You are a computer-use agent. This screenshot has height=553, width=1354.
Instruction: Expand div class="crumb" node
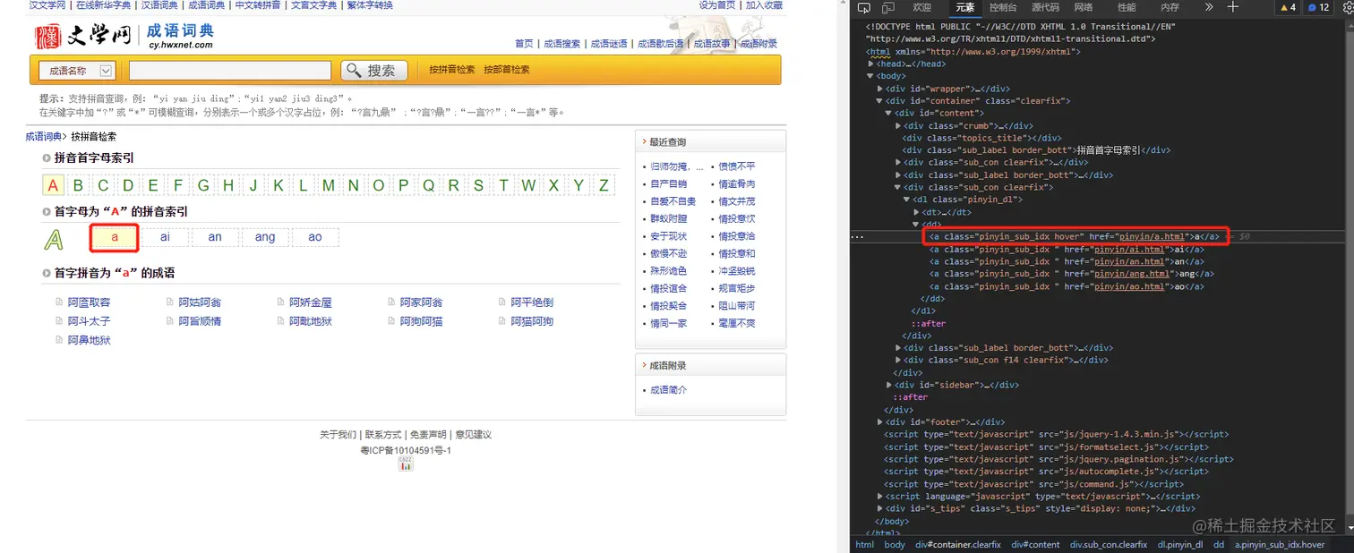898,125
